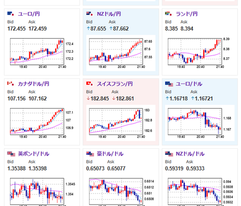Screen dimensions: 241x206
Task: Click the Euro/Dollar flag icon
Action: coord(169,84)
